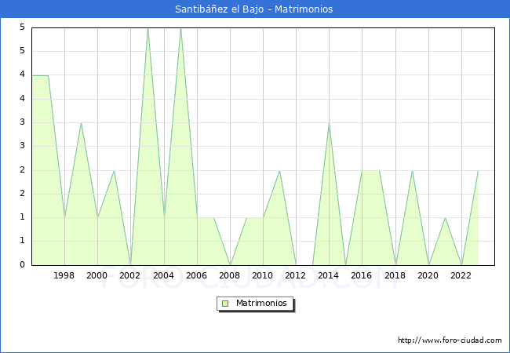The height and width of the screenshot is (353, 510).
Task: Click the Matrimonios legend label text
Action: [x=260, y=304]
